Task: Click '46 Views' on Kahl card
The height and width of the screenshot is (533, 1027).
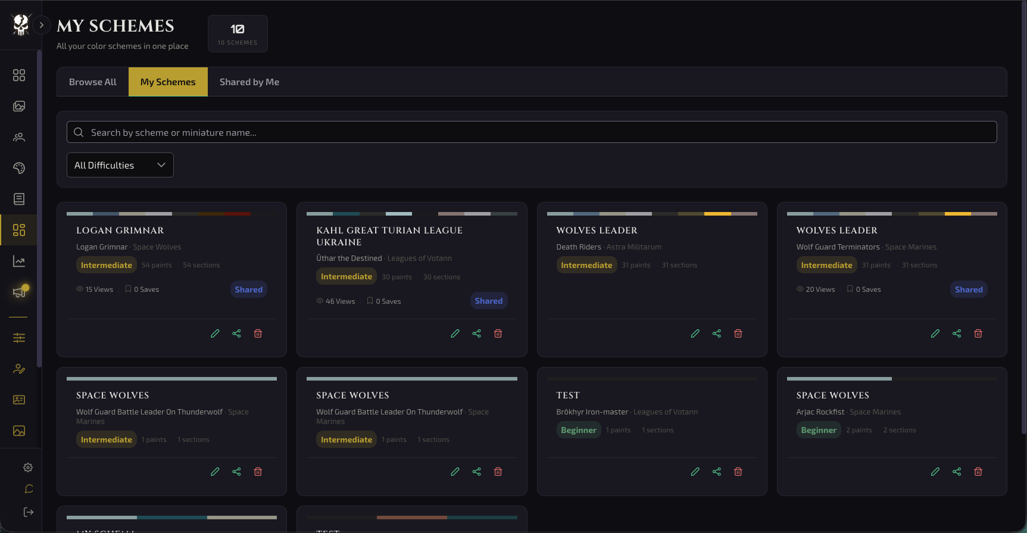Action: (x=336, y=301)
